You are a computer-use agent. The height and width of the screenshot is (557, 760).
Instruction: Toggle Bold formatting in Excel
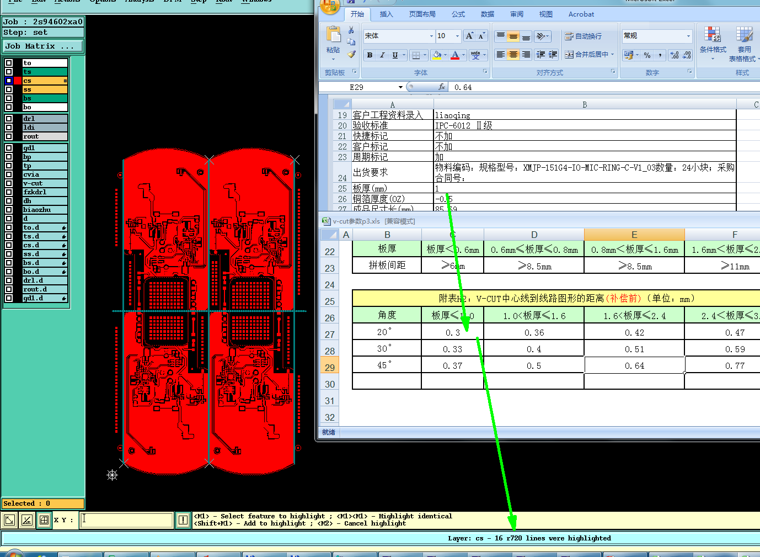point(370,55)
